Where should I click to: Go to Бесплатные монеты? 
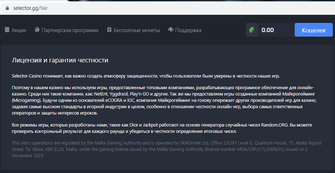(137, 30)
